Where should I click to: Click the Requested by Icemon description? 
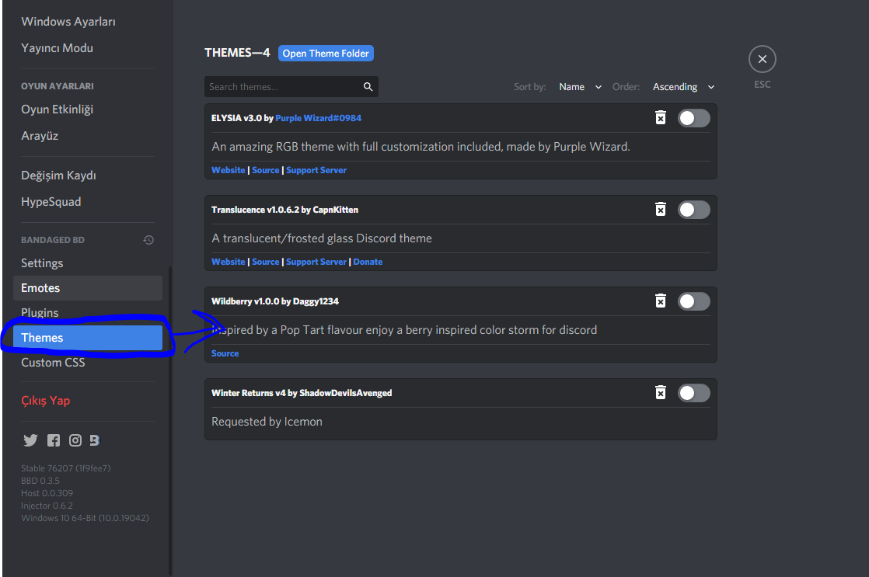click(x=267, y=422)
